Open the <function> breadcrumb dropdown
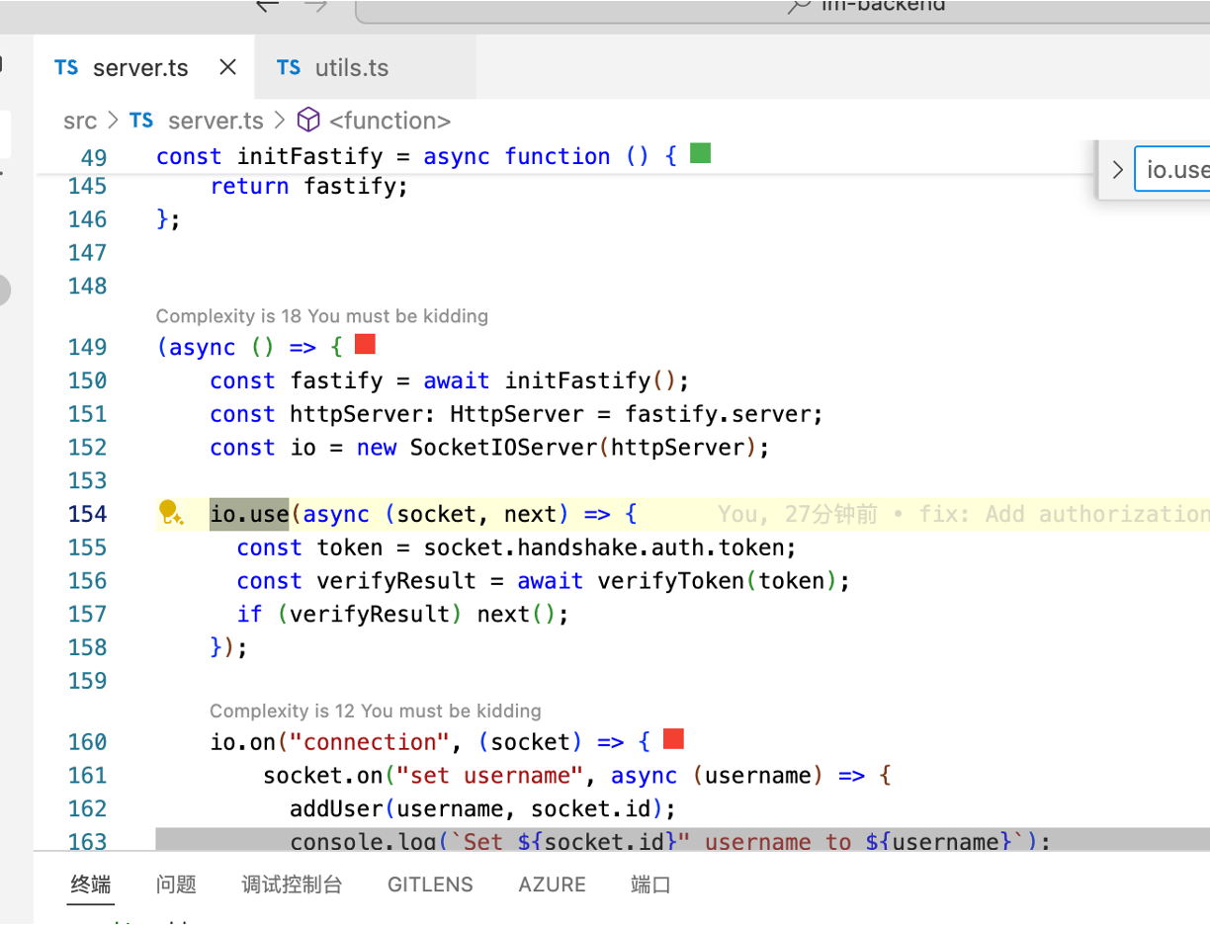The width and height of the screenshot is (1210, 925). coord(389,121)
